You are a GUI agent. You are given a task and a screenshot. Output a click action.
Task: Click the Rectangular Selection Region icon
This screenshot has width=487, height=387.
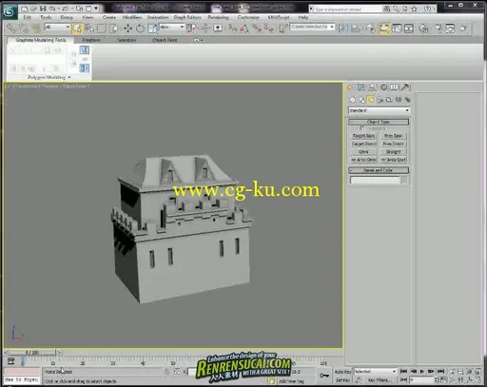click(102, 29)
